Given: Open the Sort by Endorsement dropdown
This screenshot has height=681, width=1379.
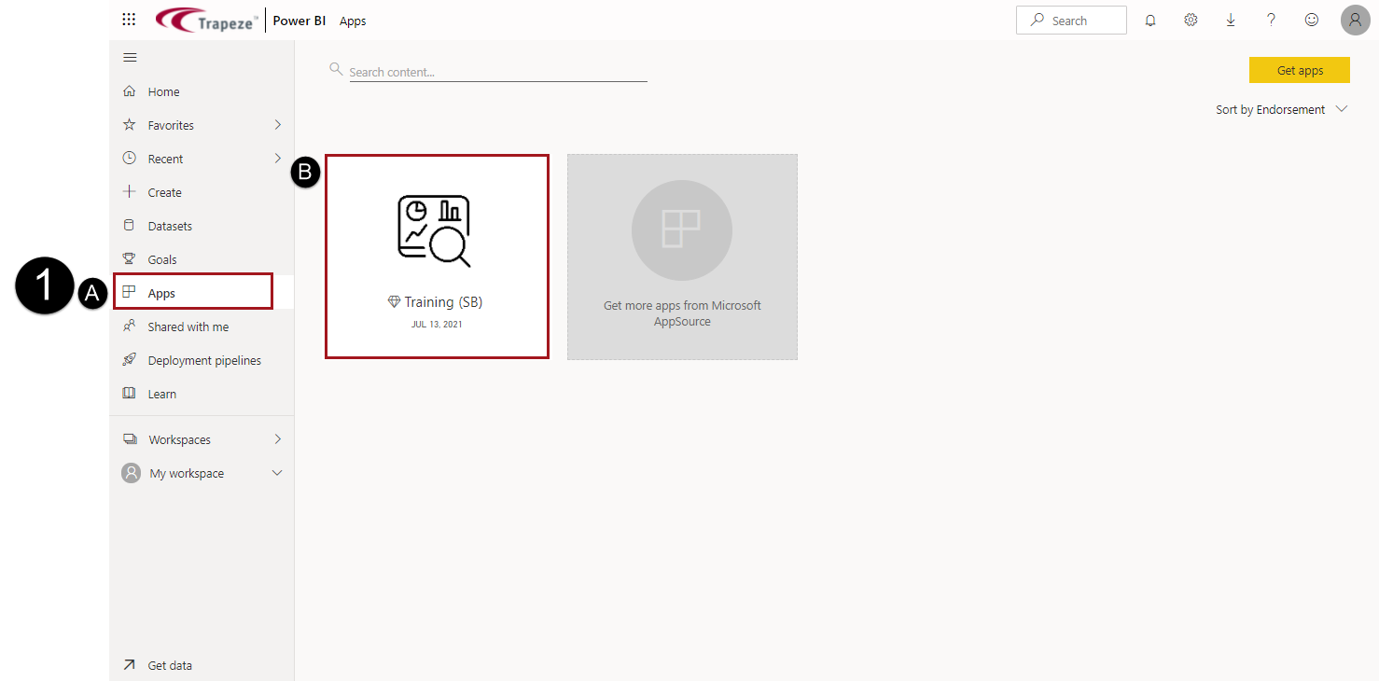Looking at the screenshot, I should click(1282, 109).
